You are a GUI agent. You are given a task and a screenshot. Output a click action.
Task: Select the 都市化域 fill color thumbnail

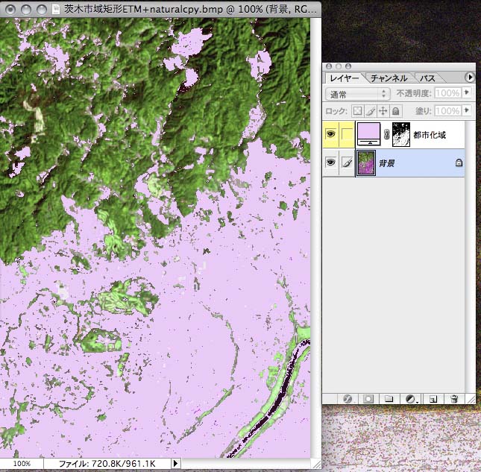(x=368, y=134)
